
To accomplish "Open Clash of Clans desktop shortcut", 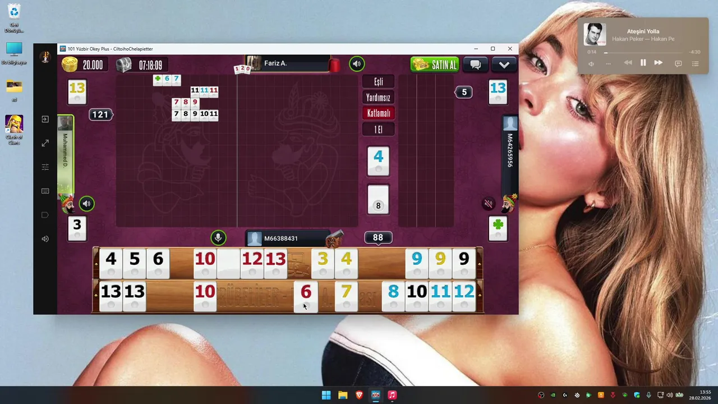I will pos(14,130).
